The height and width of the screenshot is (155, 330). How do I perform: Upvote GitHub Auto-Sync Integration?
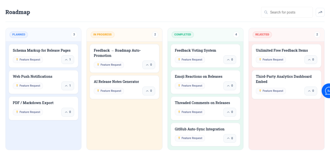230,138
